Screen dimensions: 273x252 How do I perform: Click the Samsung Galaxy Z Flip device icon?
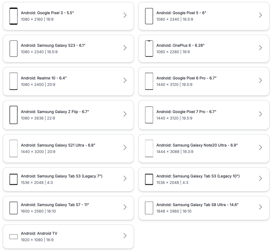pyautogui.click(x=13, y=115)
